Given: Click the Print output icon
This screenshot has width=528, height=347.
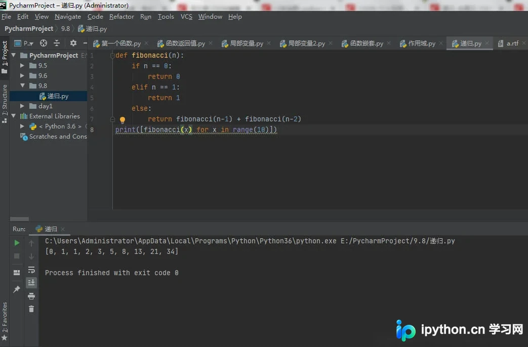Looking at the screenshot, I should (31, 296).
